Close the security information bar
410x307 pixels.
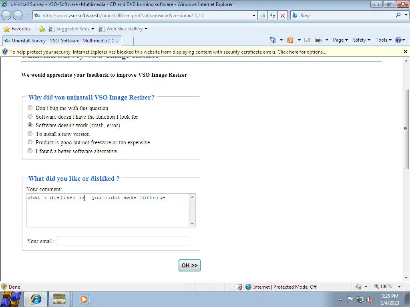406,52
